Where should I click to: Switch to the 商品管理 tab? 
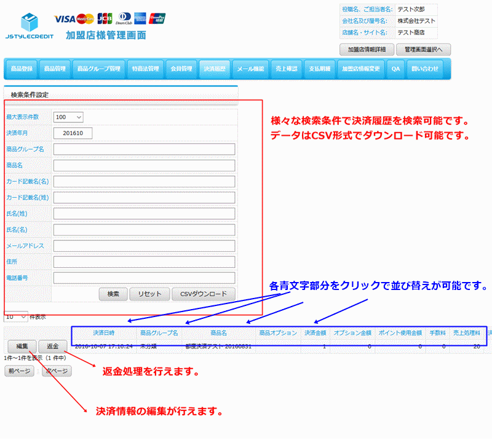pos(55,69)
